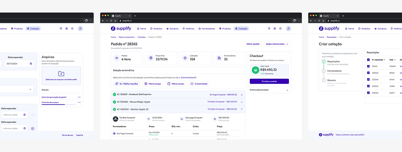Bookmark page with star in center browser

click(289, 21)
